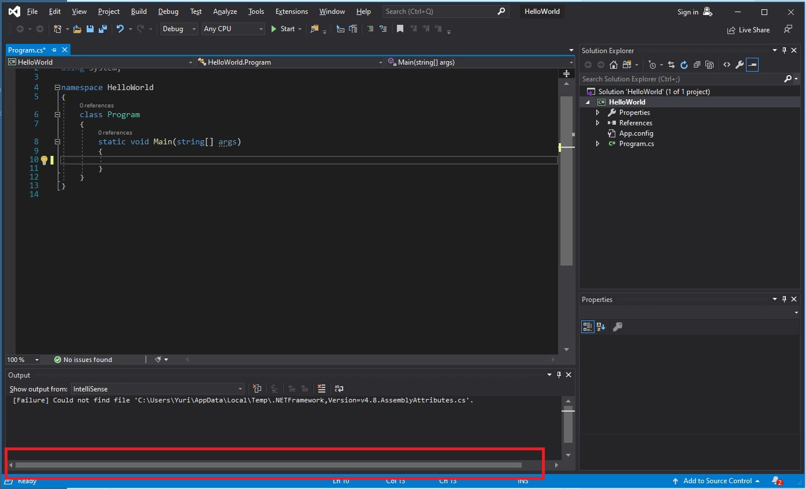Viewport: 806px width, 489px height.
Task: Open the Extensions menu
Action: [x=292, y=12]
